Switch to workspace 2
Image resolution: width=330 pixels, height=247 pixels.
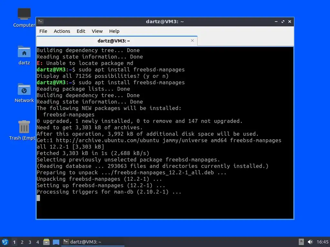tap(22, 242)
